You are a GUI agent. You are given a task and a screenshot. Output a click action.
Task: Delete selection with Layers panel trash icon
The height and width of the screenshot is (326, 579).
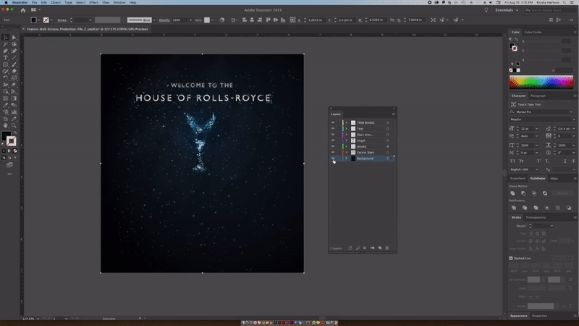coord(387,248)
